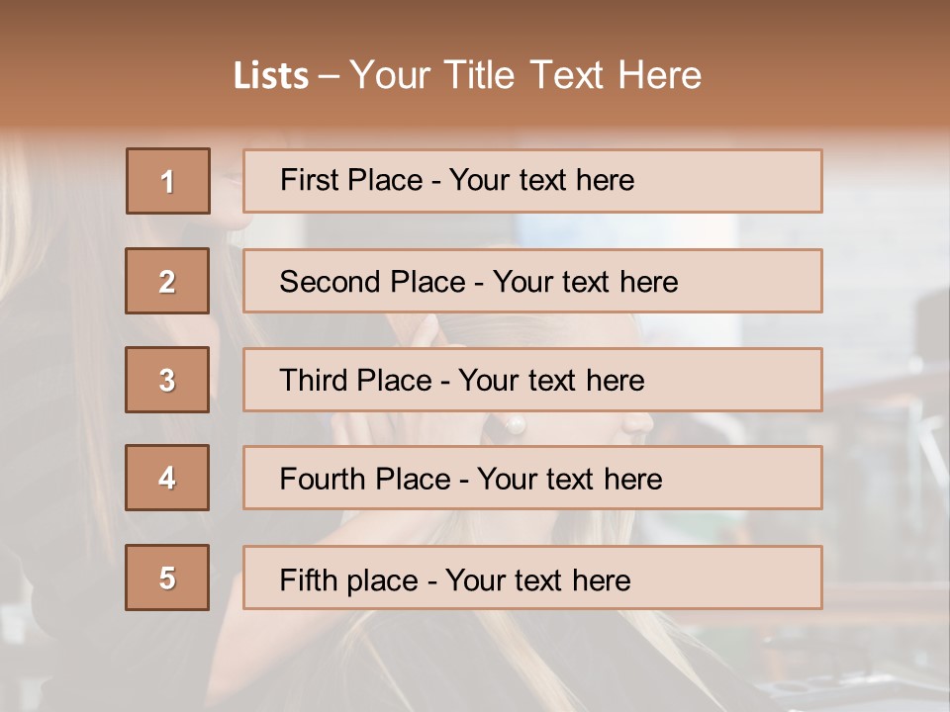Click the slide title text
The height and width of the screenshot is (712, 950).
click(467, 75)
